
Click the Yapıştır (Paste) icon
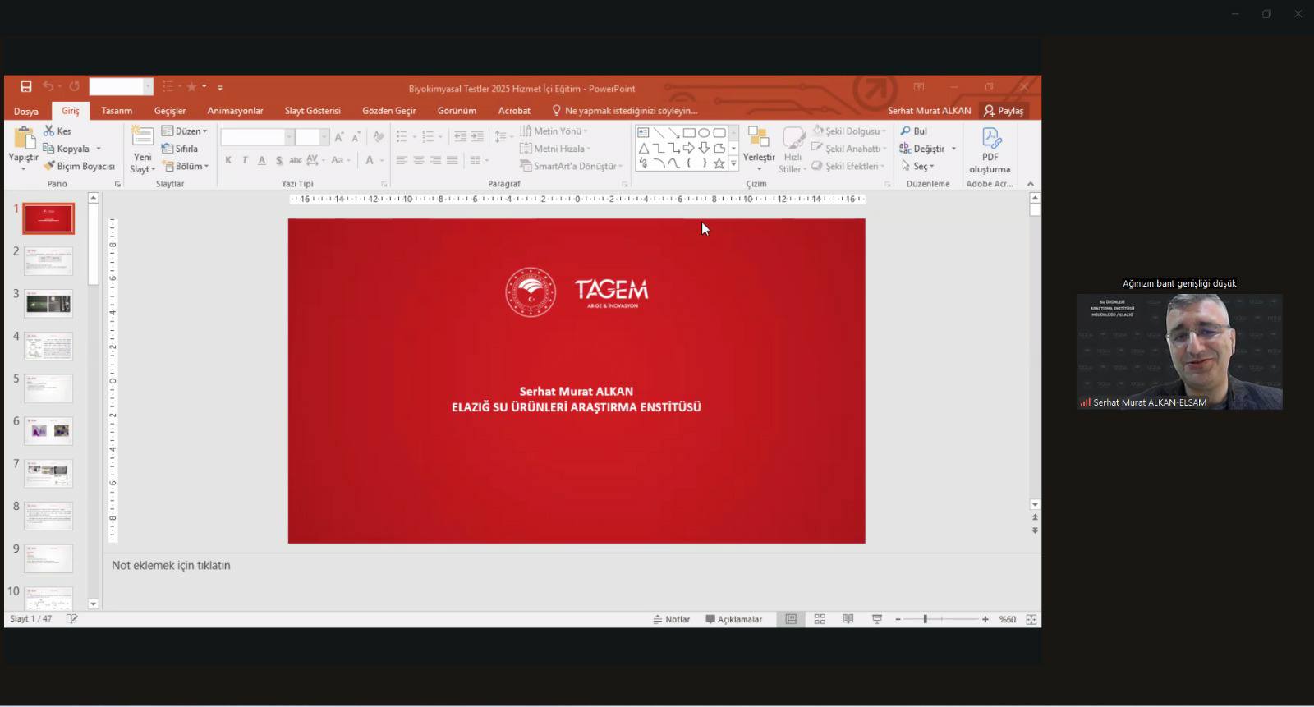click(24, 140)
